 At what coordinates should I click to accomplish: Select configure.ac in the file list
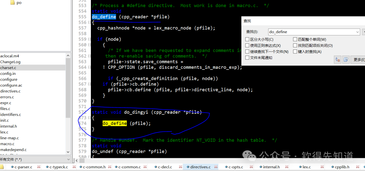click(11, 85)
